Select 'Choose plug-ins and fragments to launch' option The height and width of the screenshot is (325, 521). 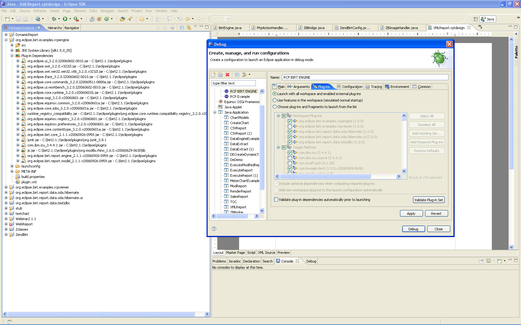274,107
